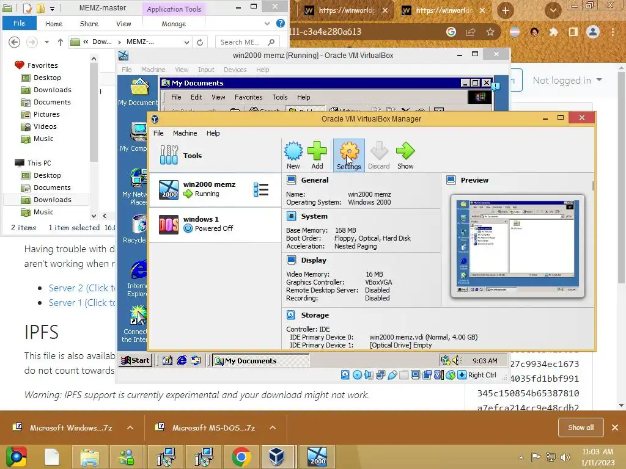Open menu arrow for Microsoft Windows 7z download

click(x=130, y=427)
